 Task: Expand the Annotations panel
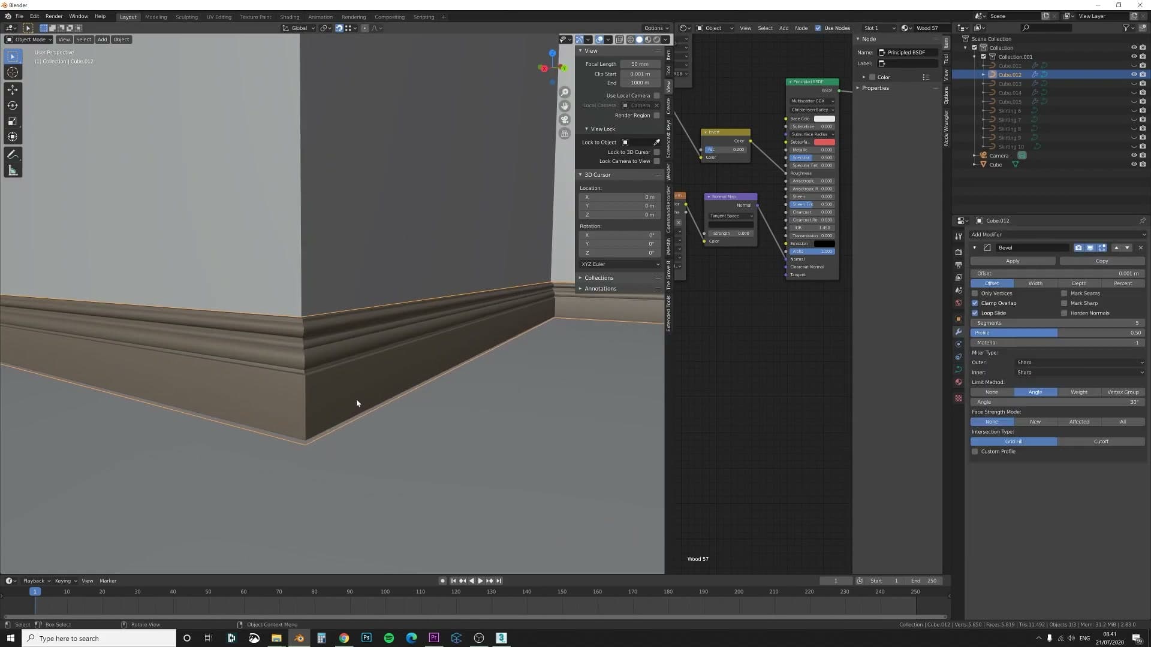tap(600, 289)
